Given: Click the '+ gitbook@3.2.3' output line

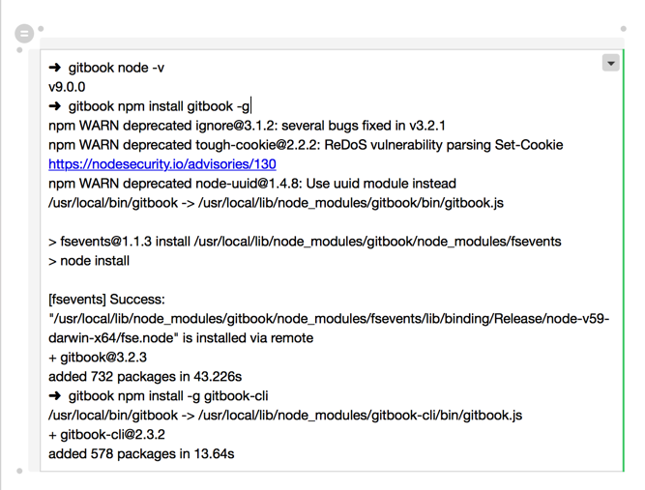Looking at the screenshot, I should tap(98, 358).
